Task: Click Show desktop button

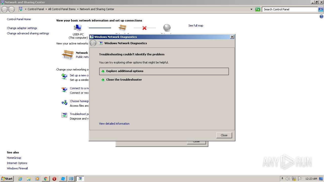Action: click(x=321, y=179)
